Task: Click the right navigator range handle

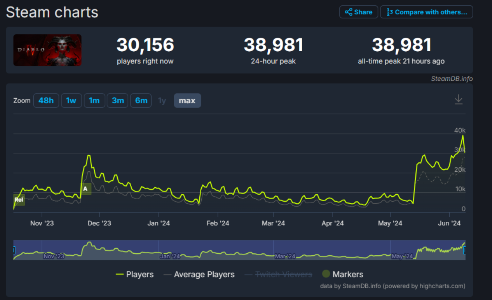Action: [465, 250]
